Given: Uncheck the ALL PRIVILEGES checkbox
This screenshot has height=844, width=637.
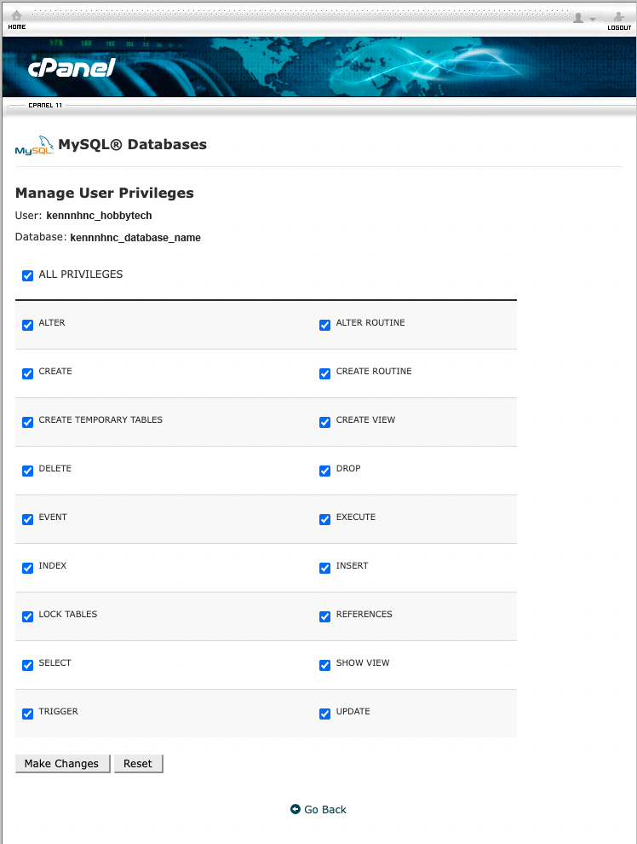Looking at the screenshot, I should click(x=28, y=275).
